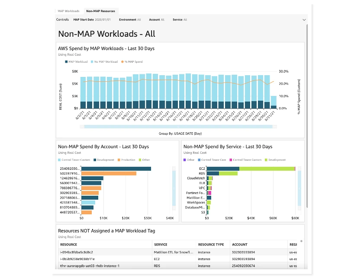
Task: Select the Non-MAP Resources tab
Action: coord(100,11)
